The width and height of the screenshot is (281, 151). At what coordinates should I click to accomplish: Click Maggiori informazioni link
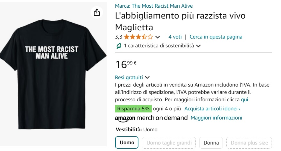(216, 118)
